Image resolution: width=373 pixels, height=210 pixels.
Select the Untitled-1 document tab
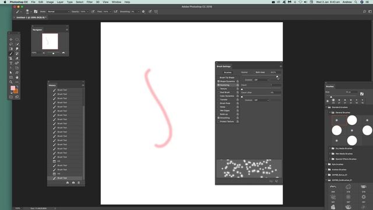[31, 17]
